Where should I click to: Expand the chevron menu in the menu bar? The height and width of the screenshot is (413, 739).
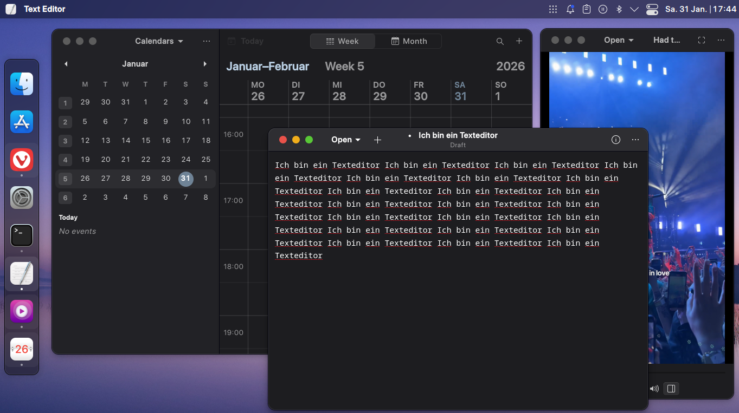point(634,9)
